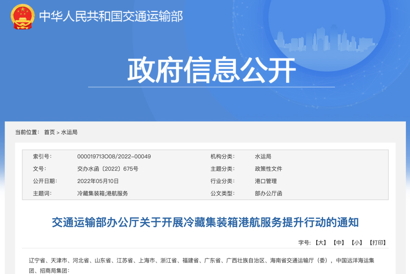This screenshot has height=274, width=410.
Task: Click the 行业分类 value 港口管理
Action: (x=266, y=181)
